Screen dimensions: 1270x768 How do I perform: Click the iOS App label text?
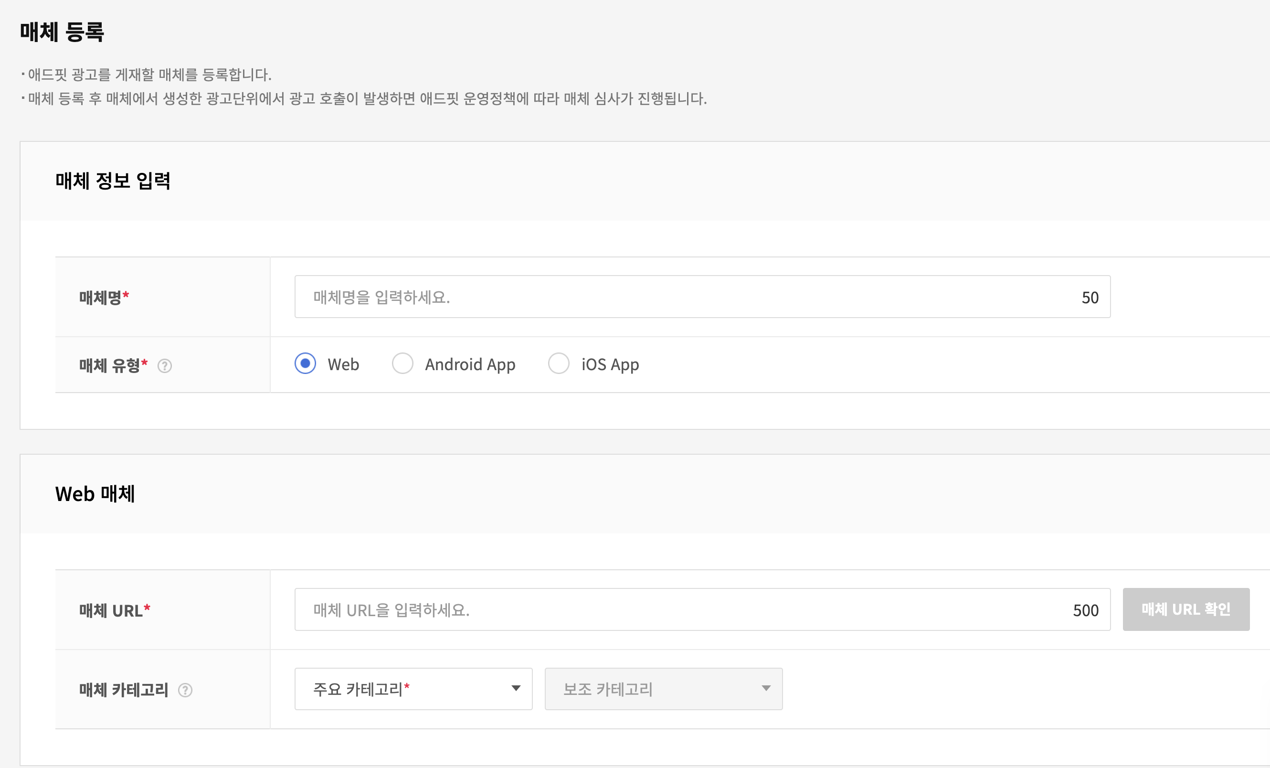coord(610,365)
